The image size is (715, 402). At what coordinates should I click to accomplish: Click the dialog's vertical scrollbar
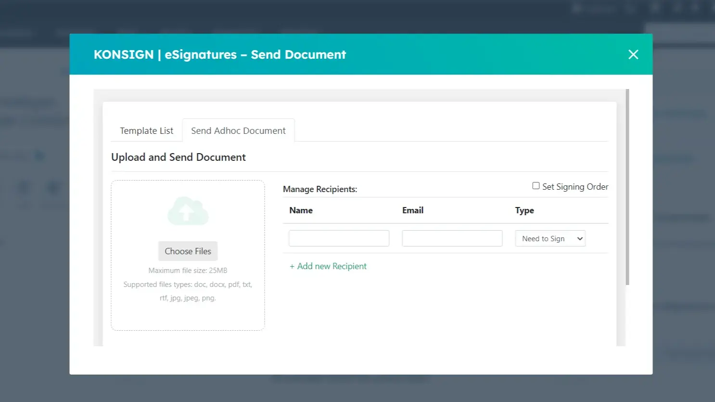point(627,187)
